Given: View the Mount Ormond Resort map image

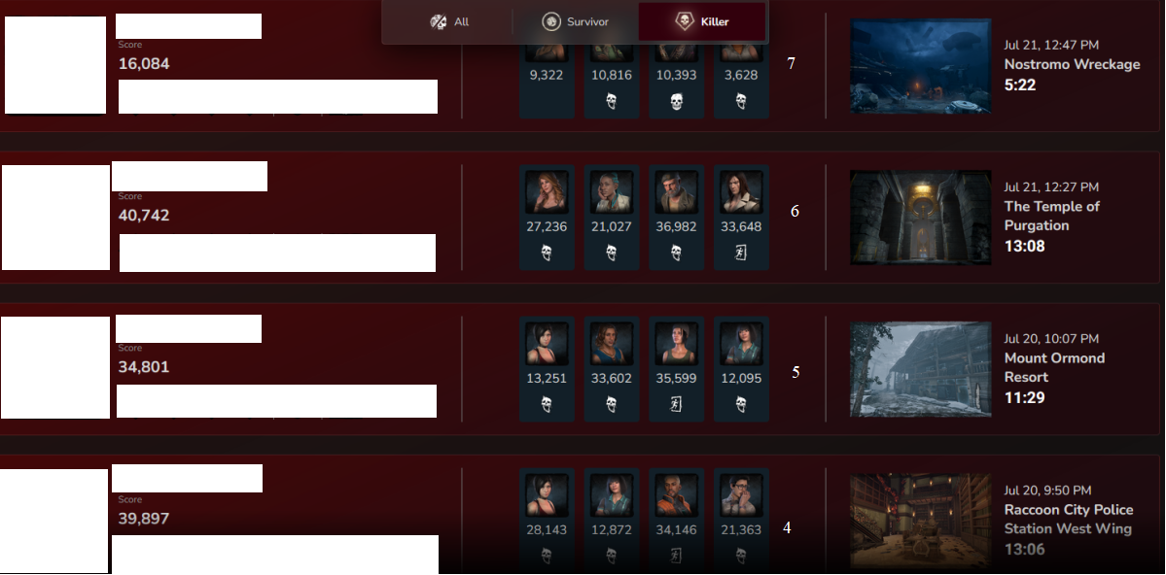Looking at the screenshot, I should [920, 369].
